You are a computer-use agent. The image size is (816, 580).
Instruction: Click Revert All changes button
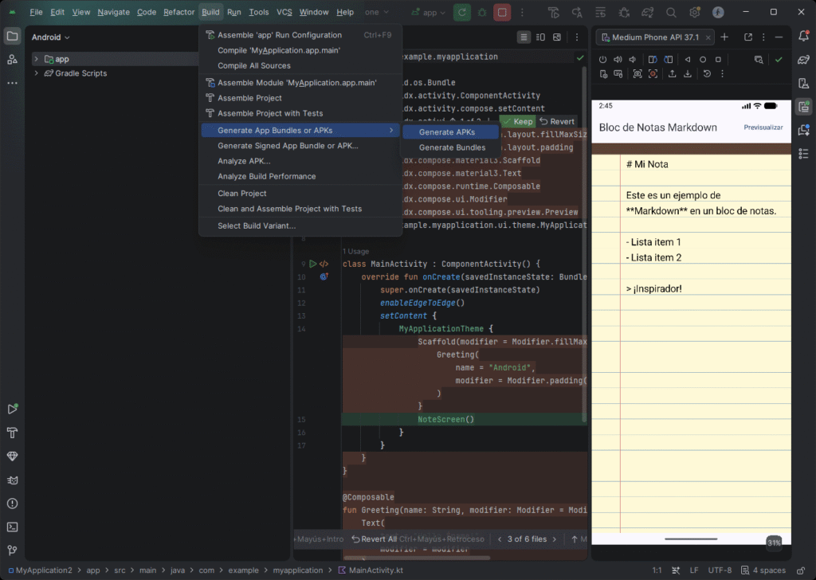pos(375,539)
